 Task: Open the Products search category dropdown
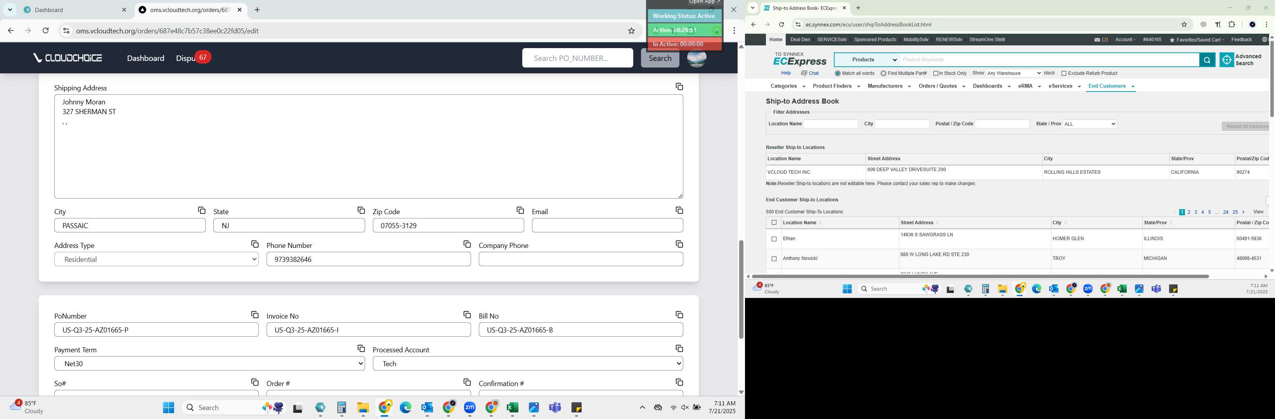pos(867,60)
